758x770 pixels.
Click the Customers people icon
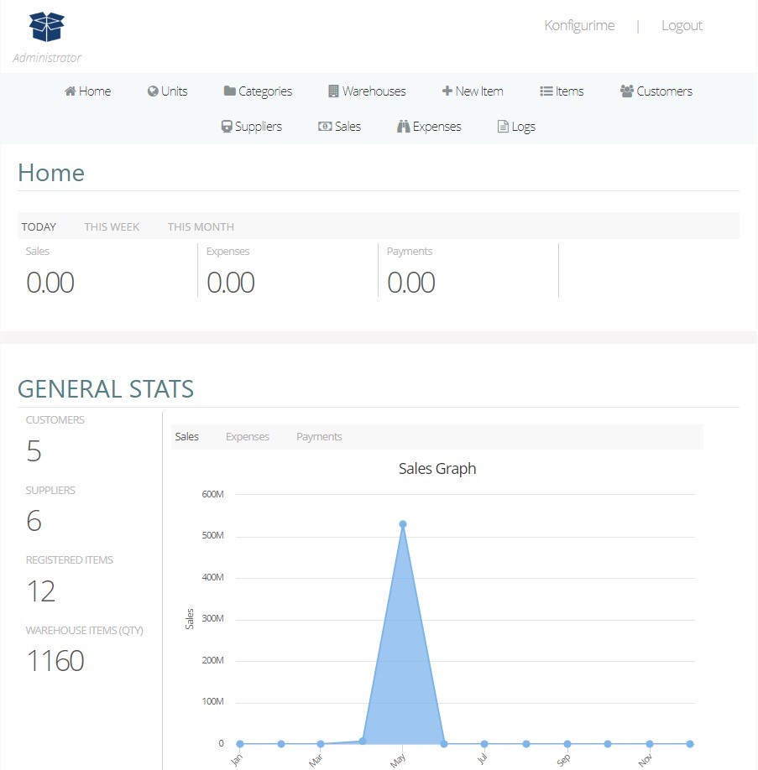point(626,91)
